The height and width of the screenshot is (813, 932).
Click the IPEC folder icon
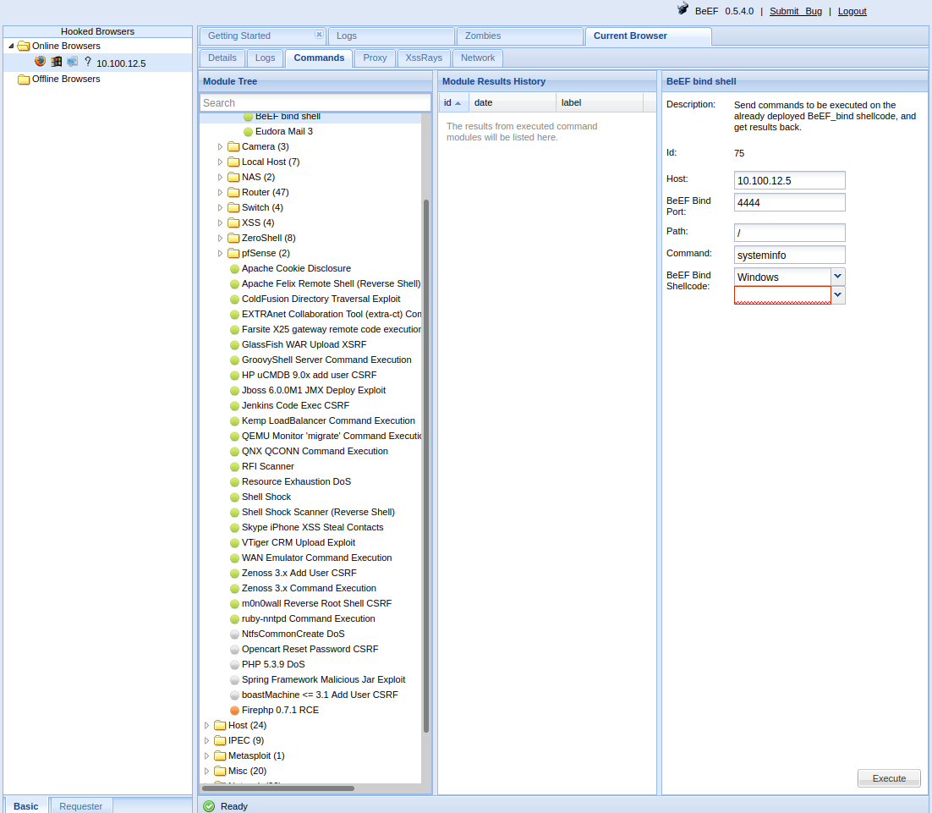click(220, 740)
